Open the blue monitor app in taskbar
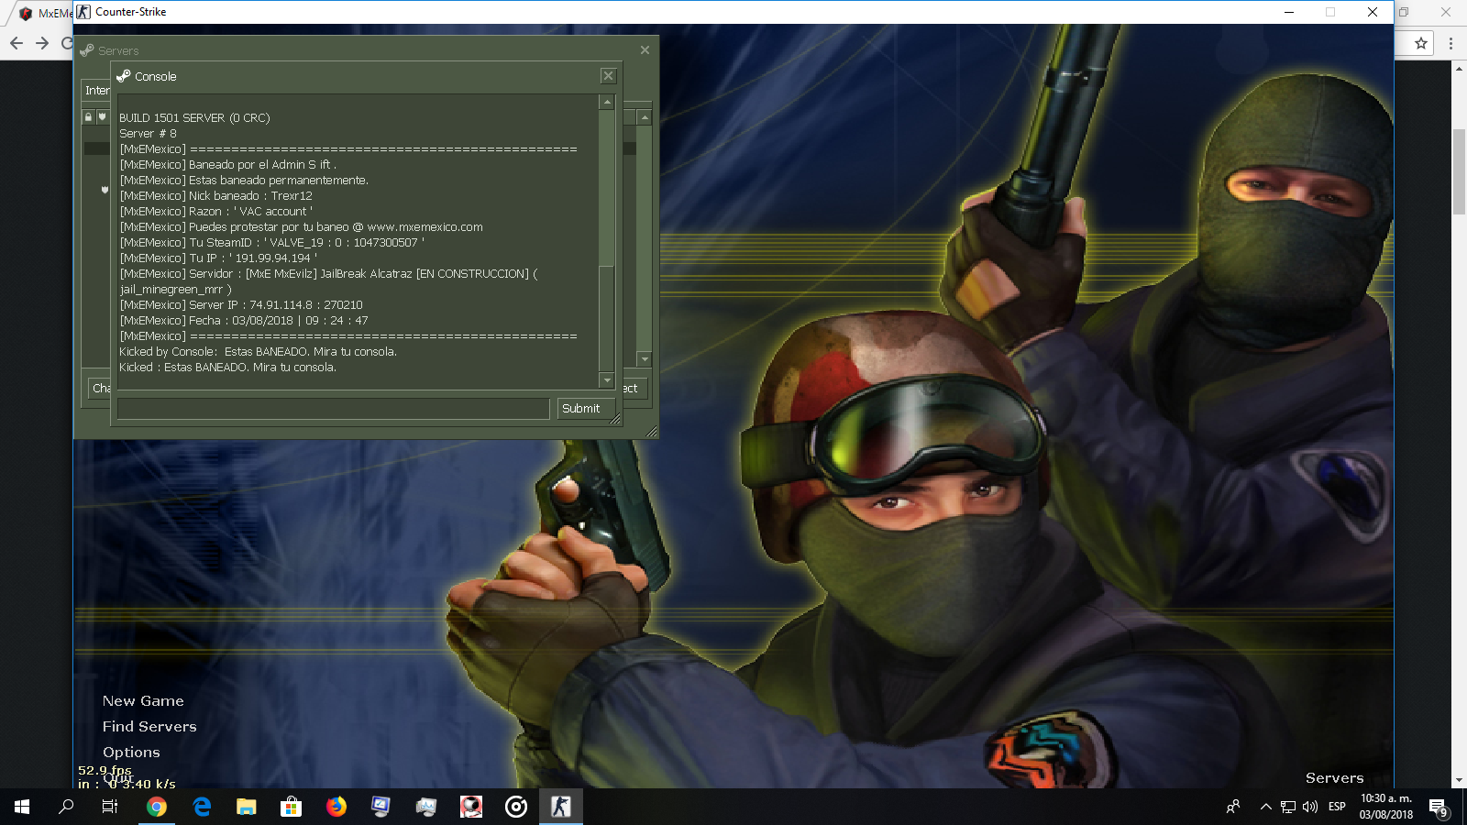Image resolution: width=1467 pixels, height=825 pixels. 381,807
